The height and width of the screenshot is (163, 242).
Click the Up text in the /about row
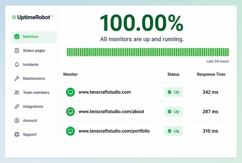176,112
